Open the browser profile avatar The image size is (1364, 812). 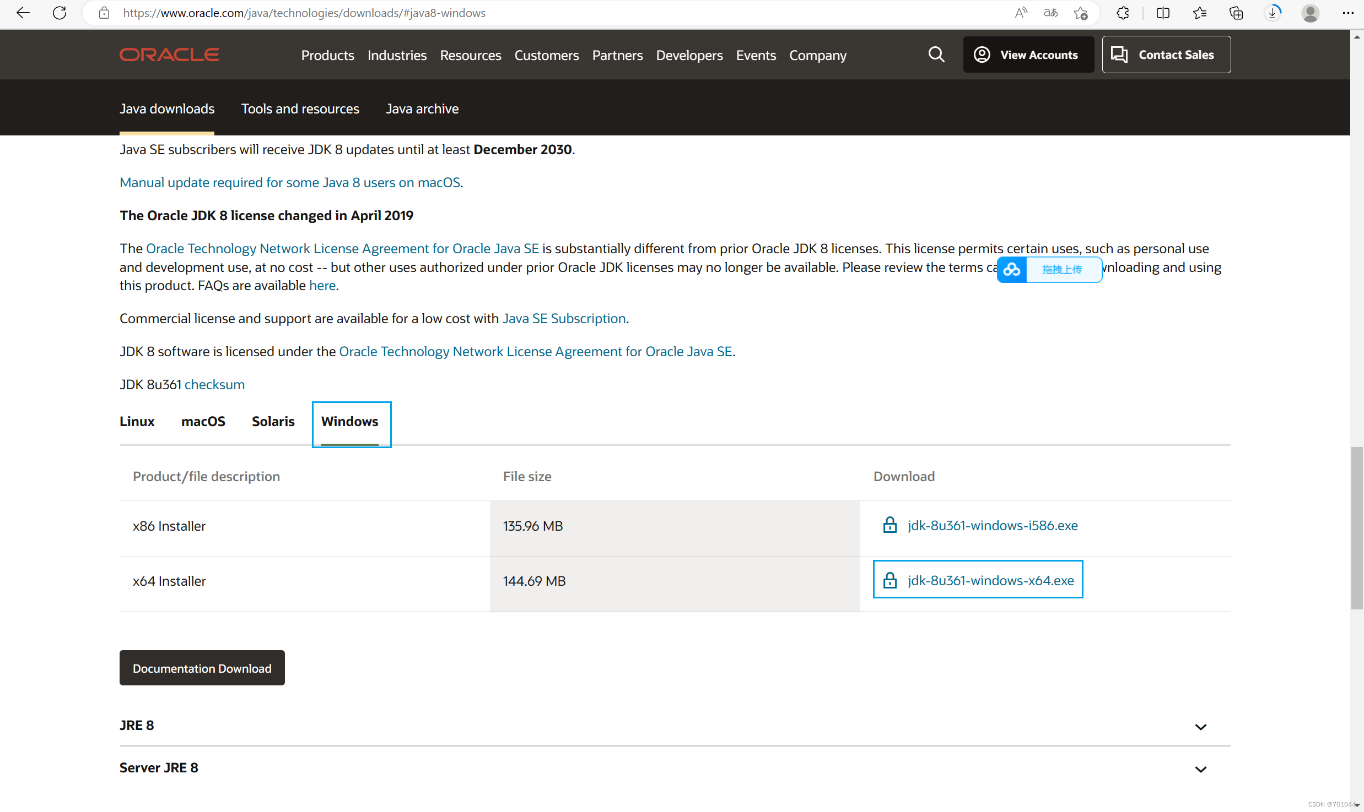pos(1310,13)
